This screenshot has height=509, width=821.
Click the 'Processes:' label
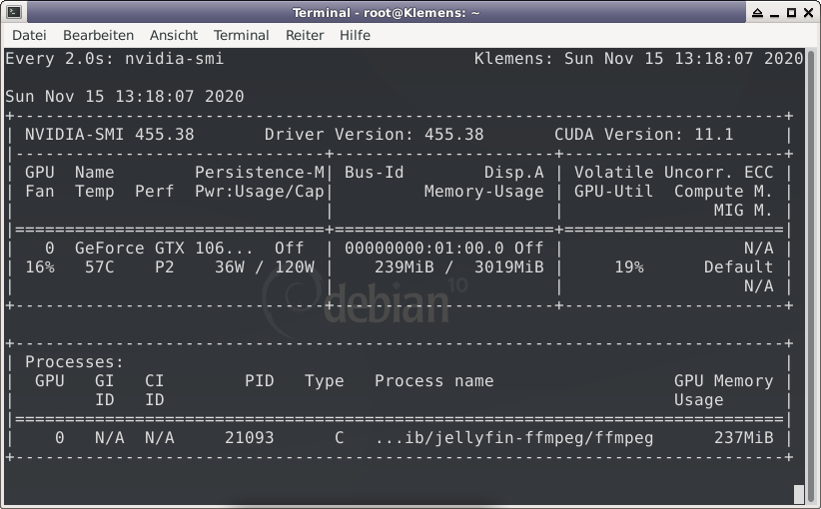(74, 362)
